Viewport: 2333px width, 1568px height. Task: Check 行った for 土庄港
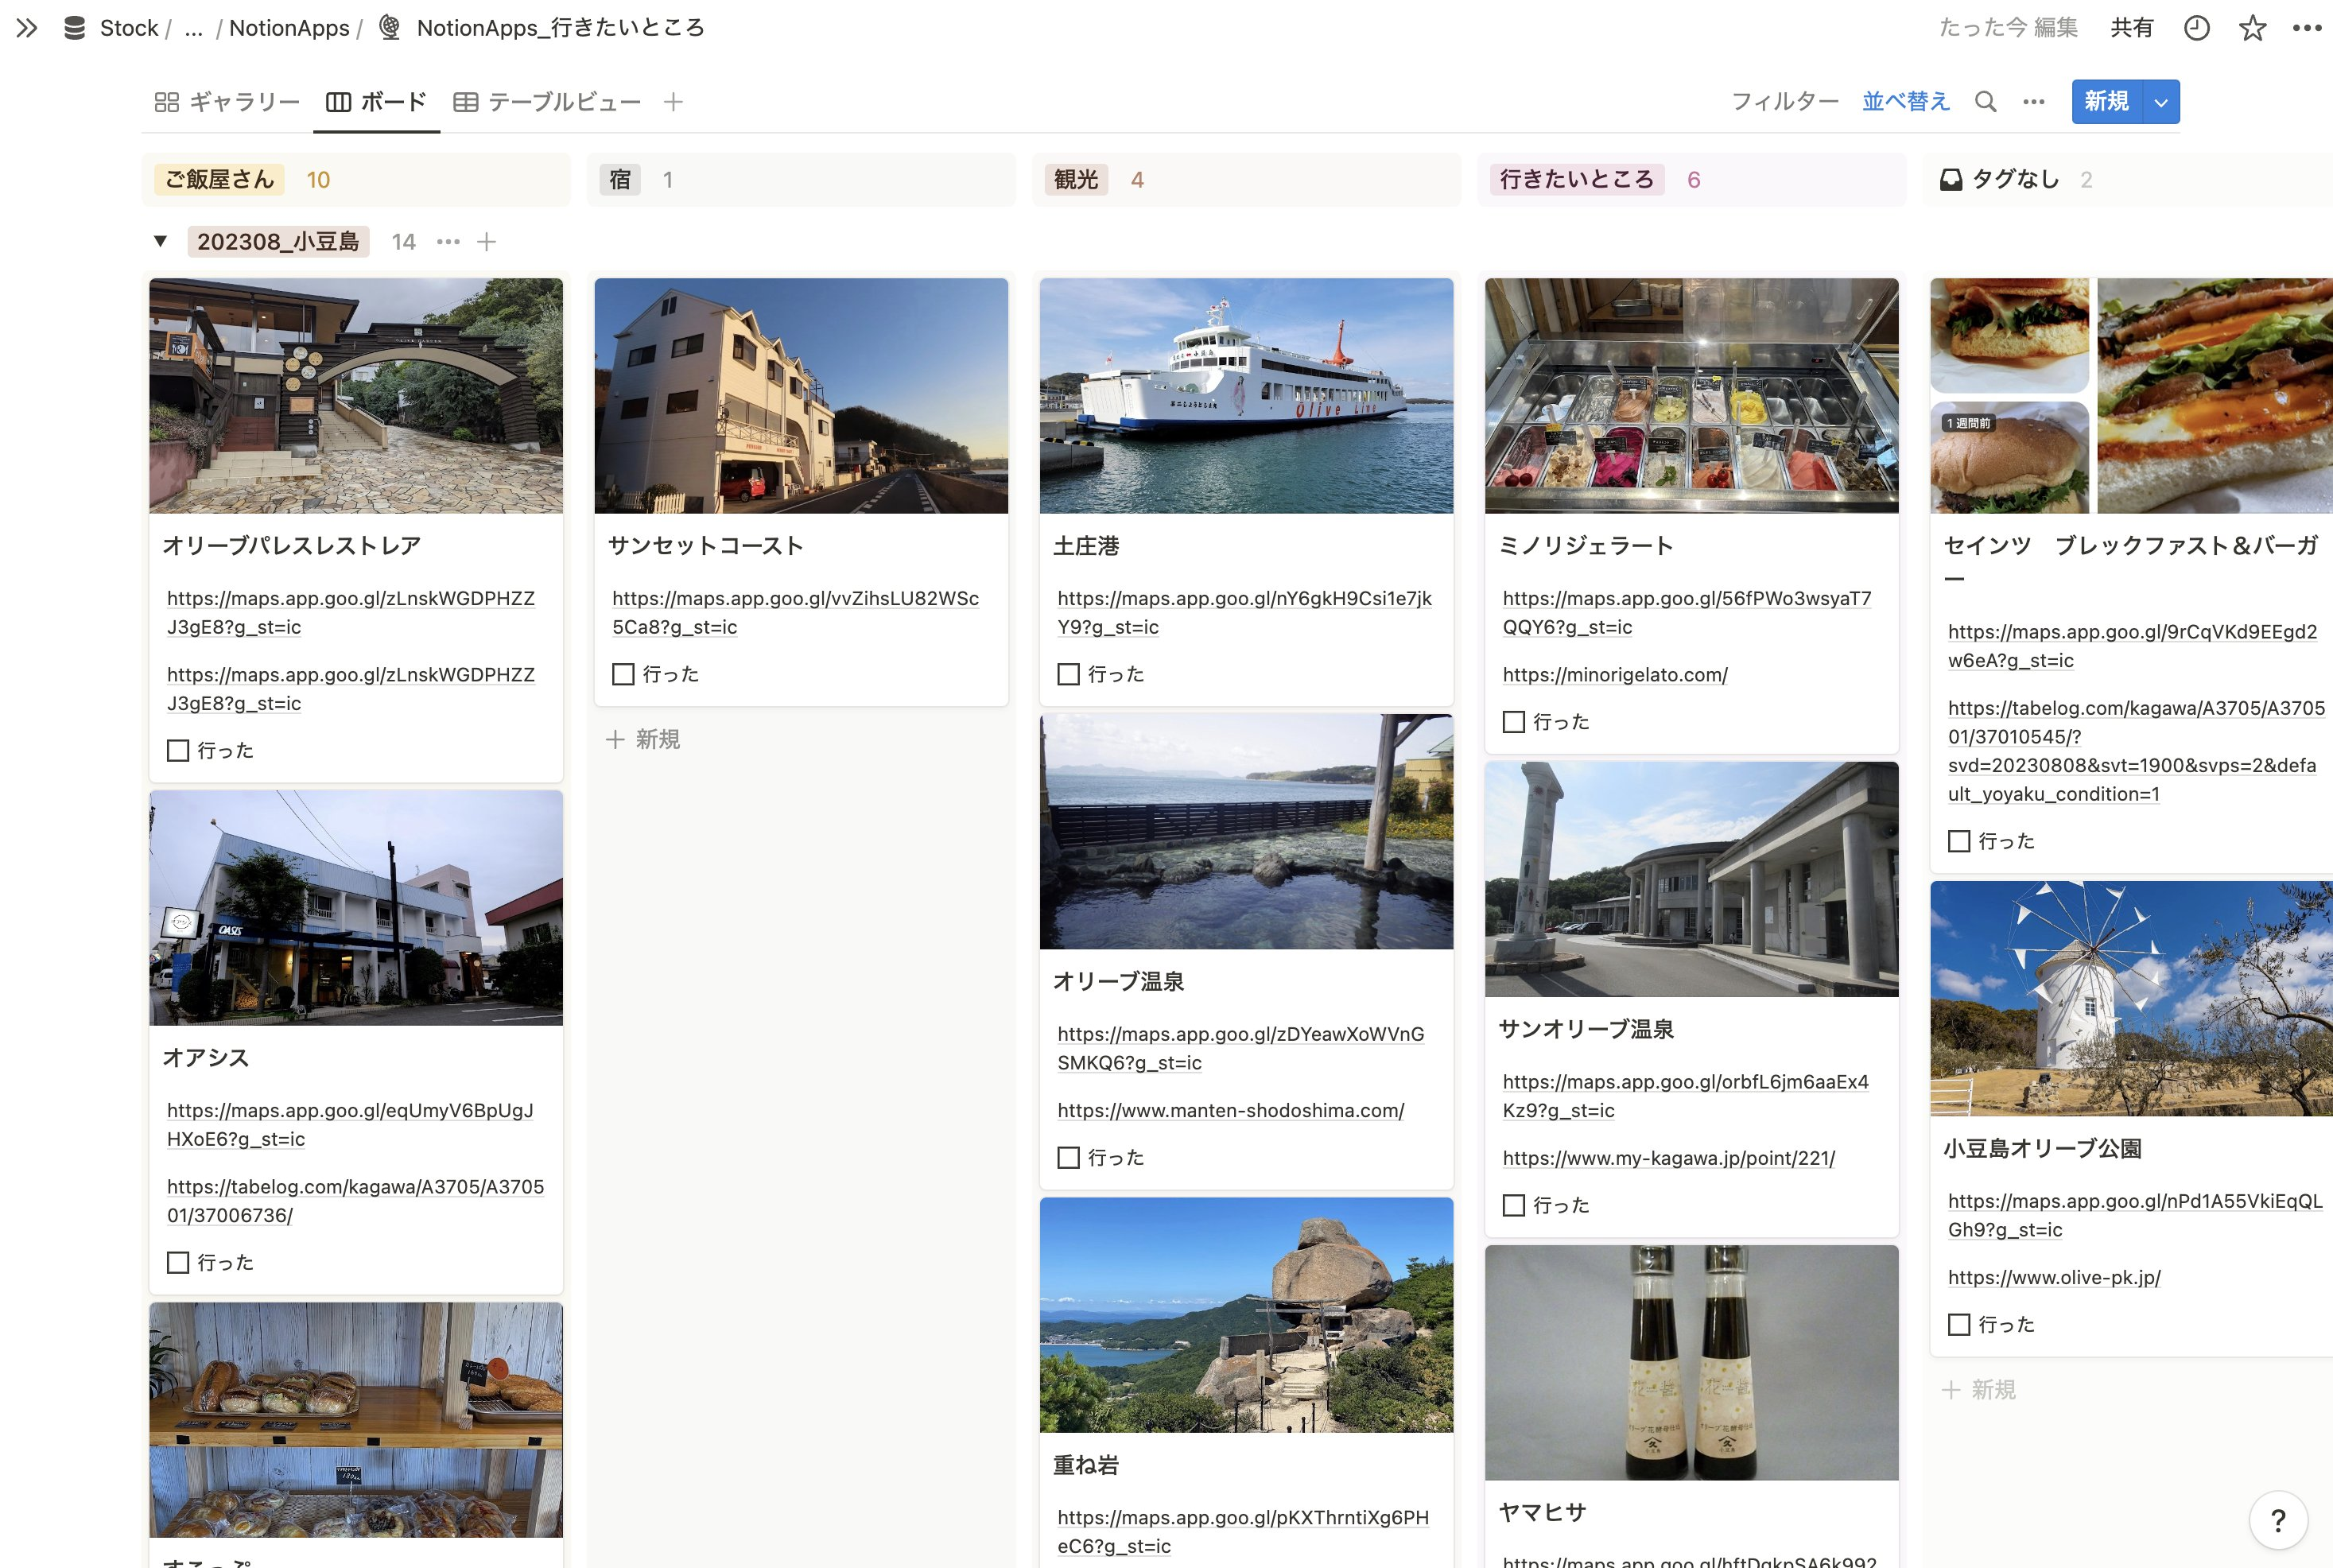pyautogui.click(x=1069, y=675)
